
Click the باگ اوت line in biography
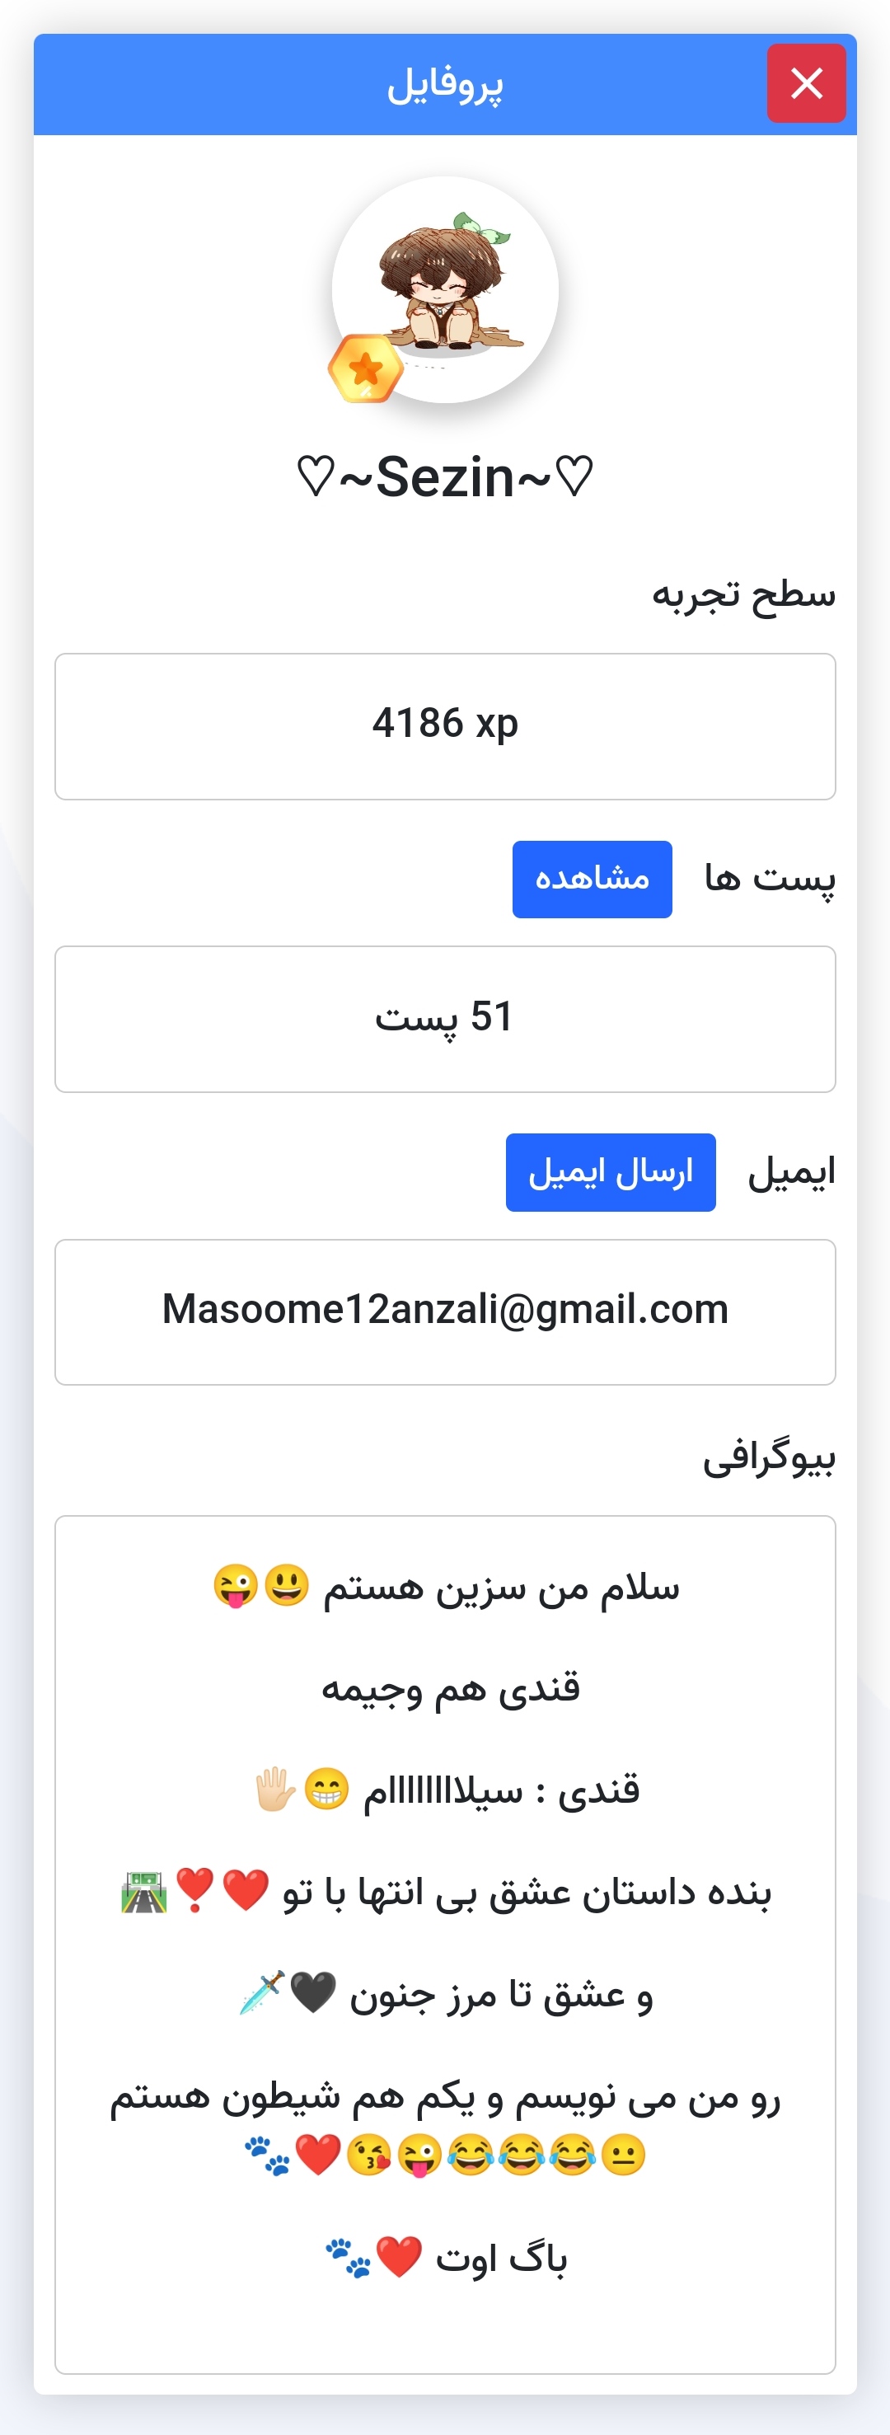pyautogui.click(x=501, y=2259)
